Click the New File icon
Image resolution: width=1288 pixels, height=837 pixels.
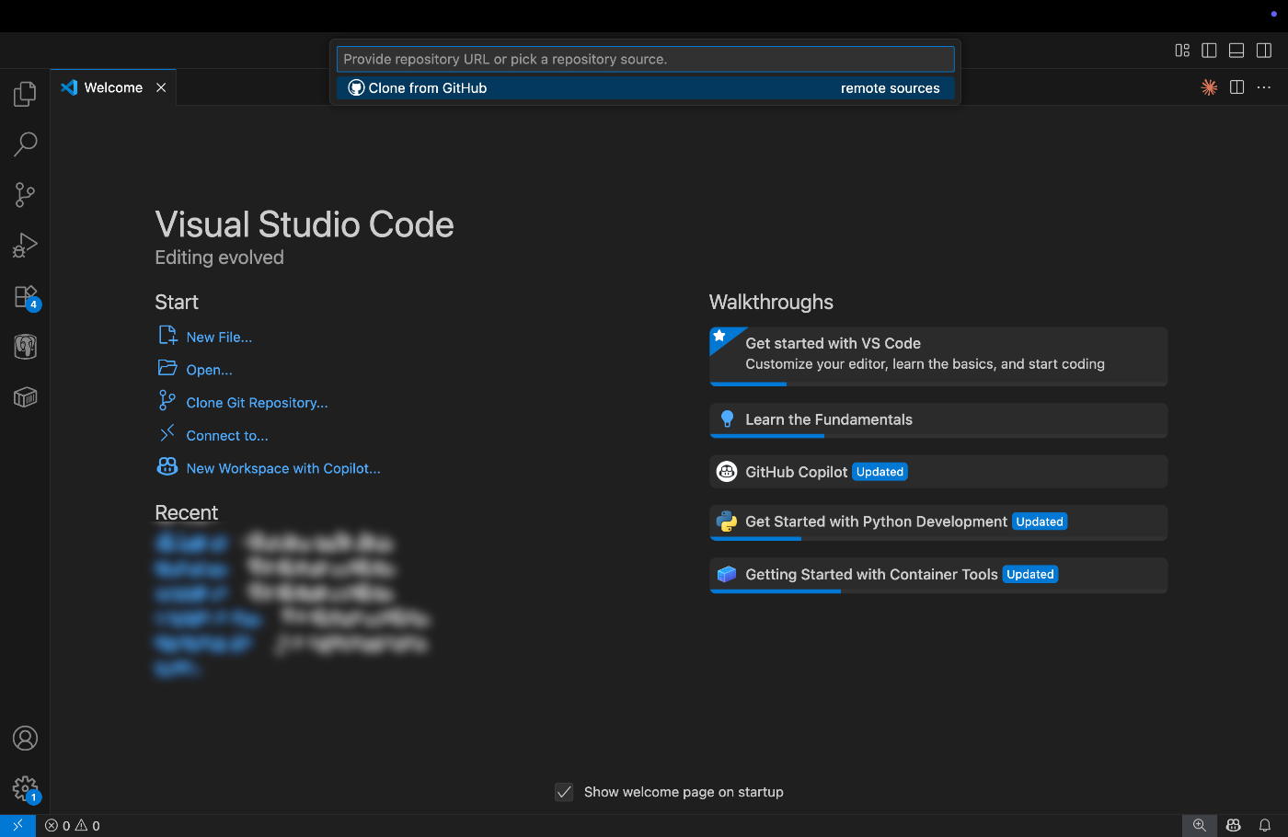click(167, 335)
